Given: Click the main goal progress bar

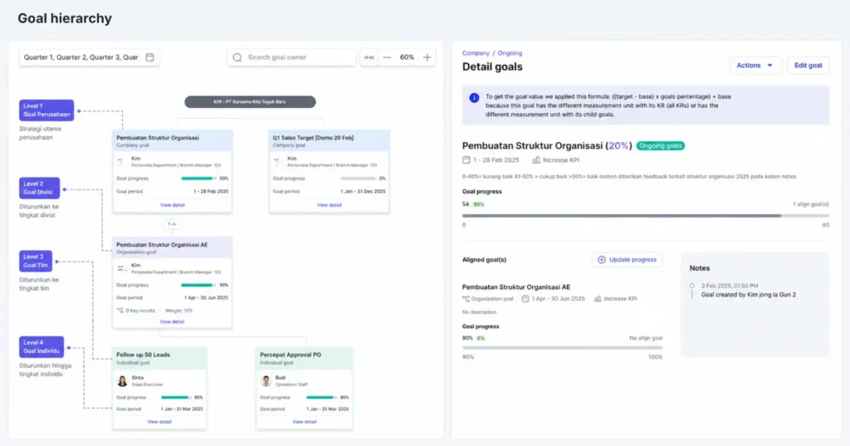Looking at the screenshot, I should (x=645, y=216).
